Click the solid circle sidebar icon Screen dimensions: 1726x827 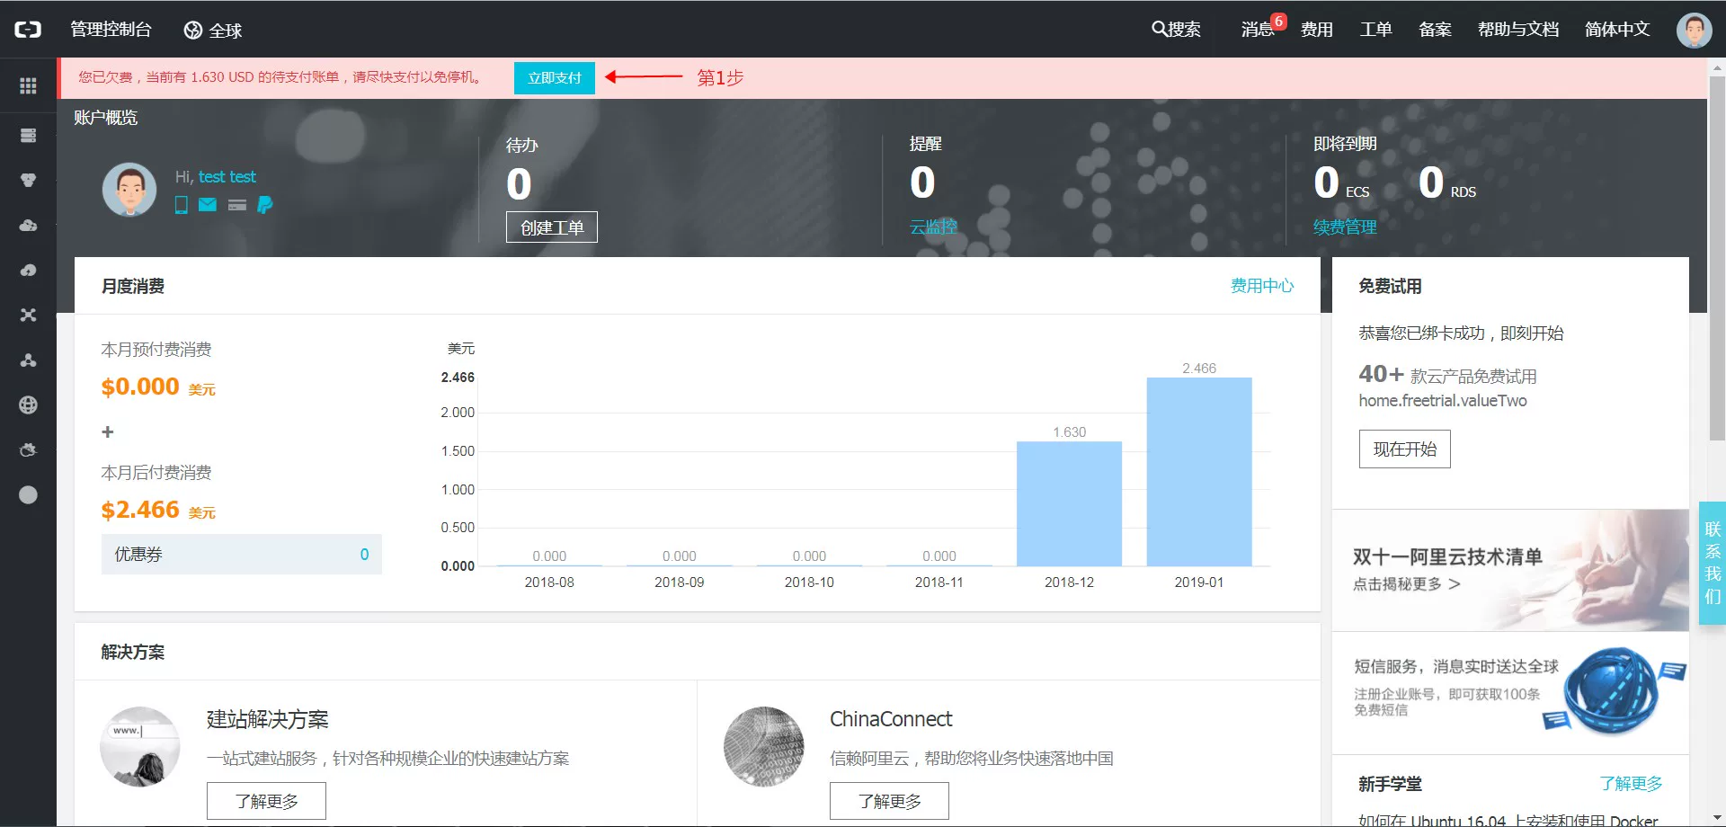tap(28, 494)
